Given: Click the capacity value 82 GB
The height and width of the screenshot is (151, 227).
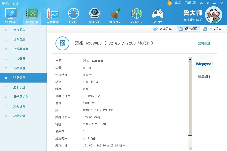Looking at the screenshot, I should click(x=87, y=68).
